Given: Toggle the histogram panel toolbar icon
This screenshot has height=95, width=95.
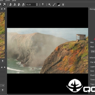Looking at the screenshot, I should click(x=59, y=4).
